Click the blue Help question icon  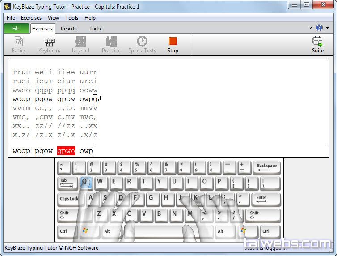pyautogui.click(x=319, y=28)
